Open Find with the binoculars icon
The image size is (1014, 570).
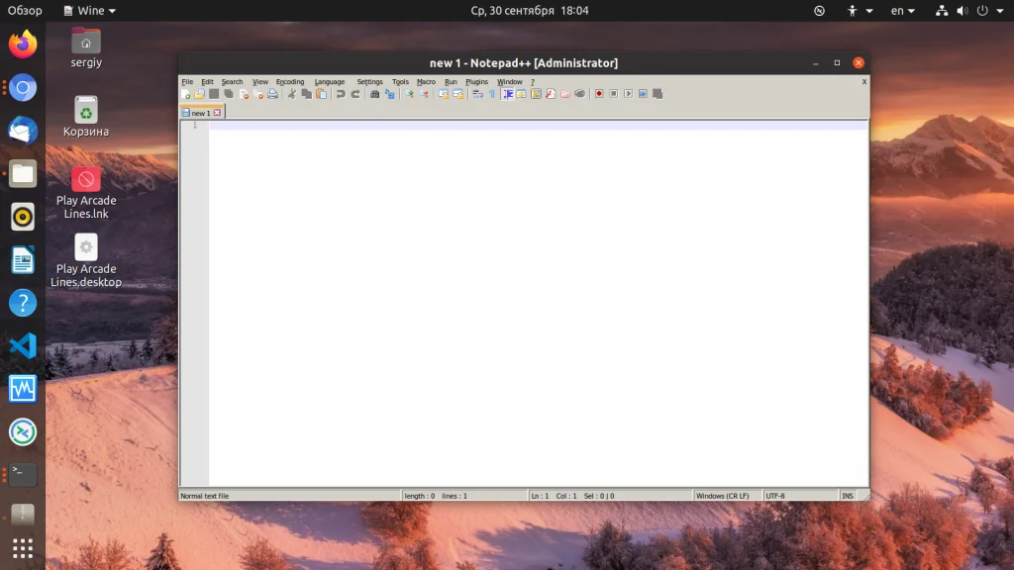pos(374,94)
